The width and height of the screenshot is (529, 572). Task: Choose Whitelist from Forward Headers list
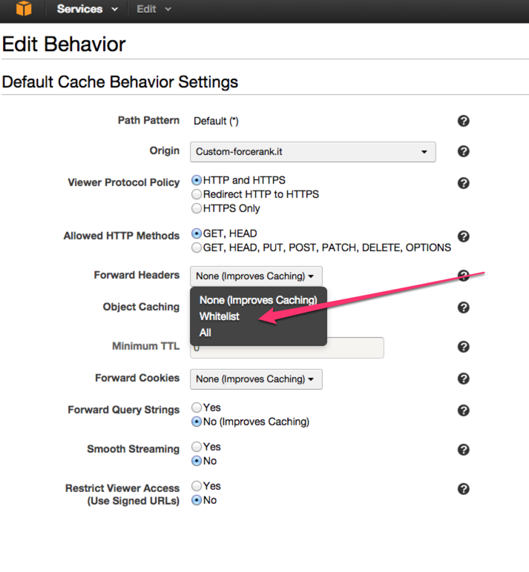(219, 316)
